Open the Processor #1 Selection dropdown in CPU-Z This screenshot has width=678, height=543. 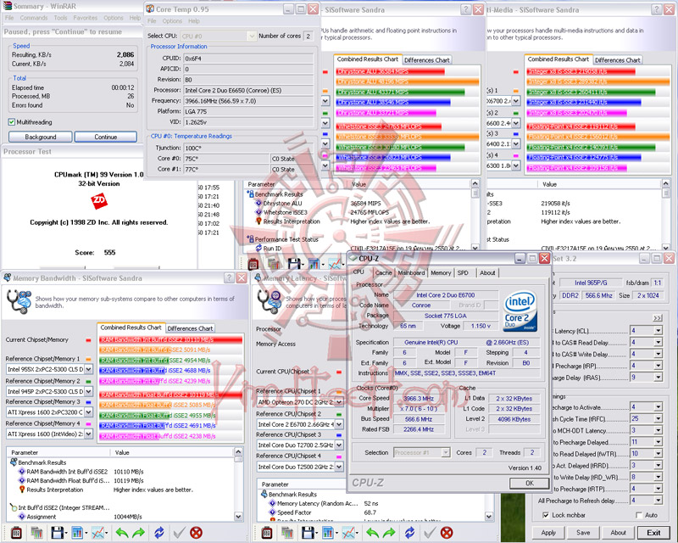[x=446, y=452]
